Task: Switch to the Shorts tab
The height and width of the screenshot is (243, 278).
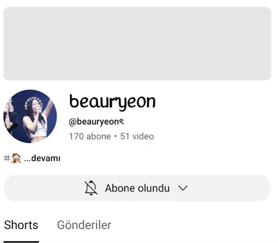Action: [x=21, y=225]
